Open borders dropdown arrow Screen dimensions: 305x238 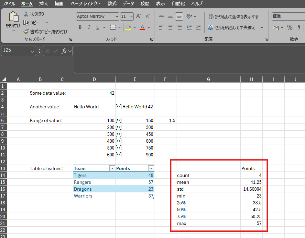(x=119, y=27)
